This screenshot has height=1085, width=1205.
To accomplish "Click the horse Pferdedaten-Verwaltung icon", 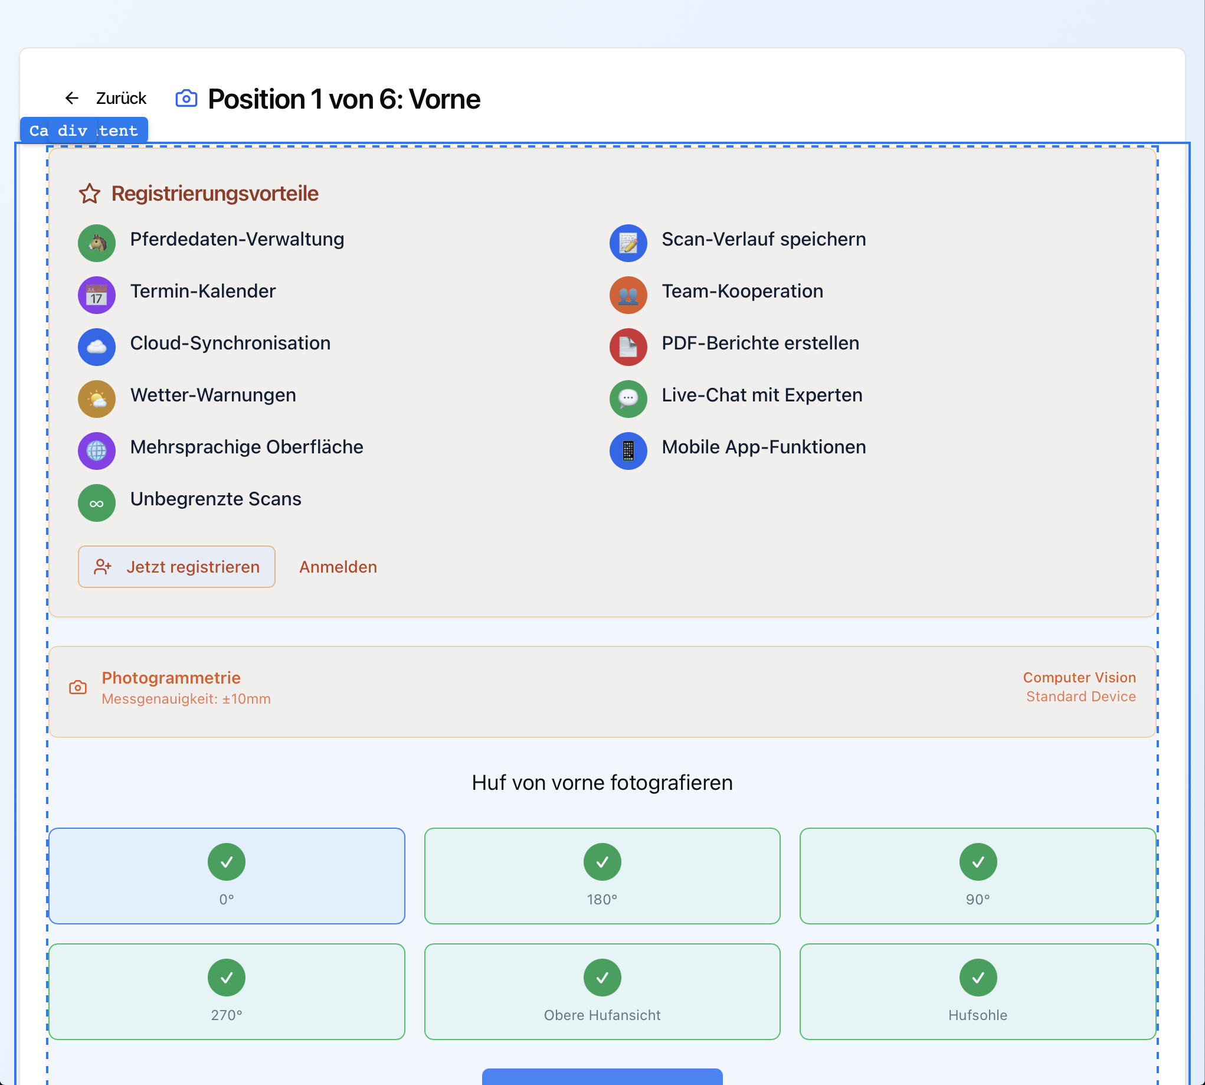I will 97,243.
